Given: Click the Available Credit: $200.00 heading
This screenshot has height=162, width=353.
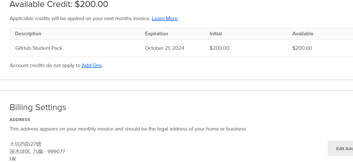Looking at the screenshot, I should (59, 4).
